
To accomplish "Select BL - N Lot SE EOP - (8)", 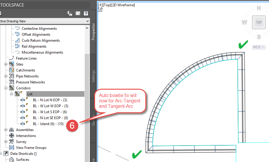I will click(x=51, y=118).
